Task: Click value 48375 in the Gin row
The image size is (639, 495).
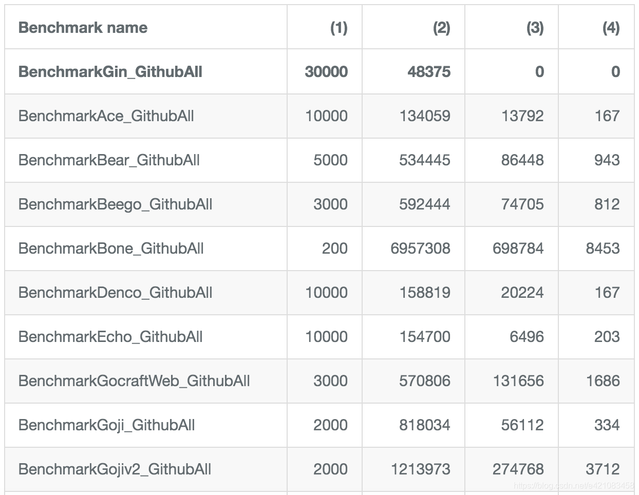Action: pos(429,72)
